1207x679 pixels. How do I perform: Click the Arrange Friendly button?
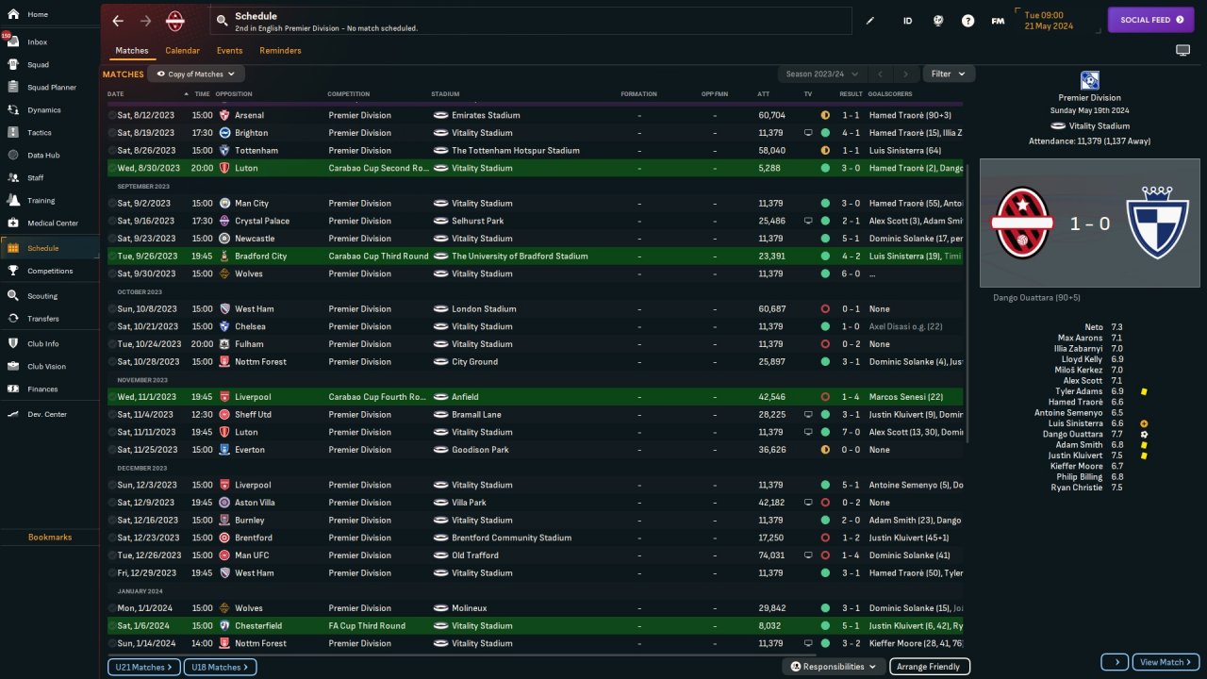[x=929, y=667]
